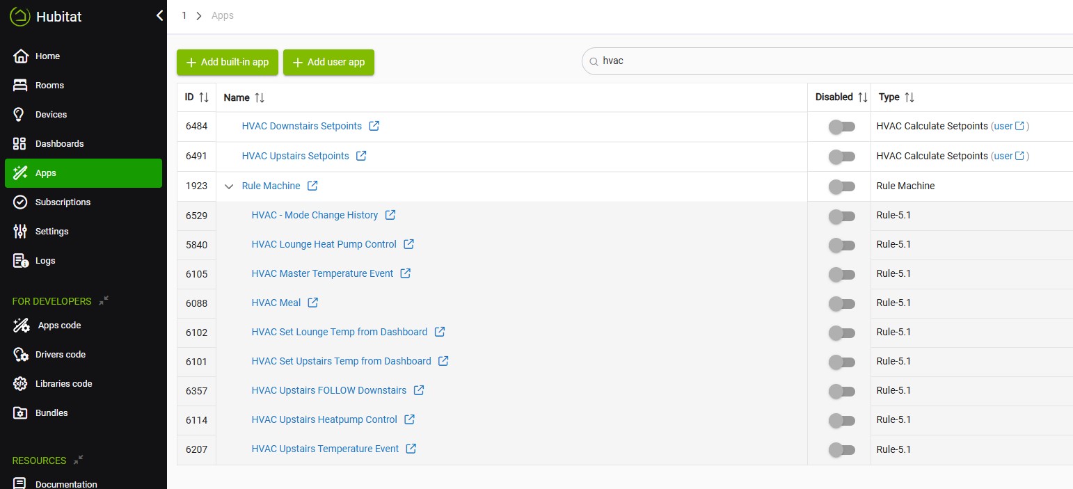Open Drivers code from sidebar
This screenshot has height=489, width=1073.
(60, 354)
